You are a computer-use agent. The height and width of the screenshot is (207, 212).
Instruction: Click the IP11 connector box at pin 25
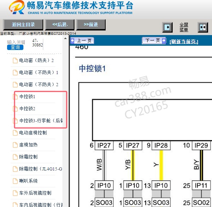(x=201, y=185)
